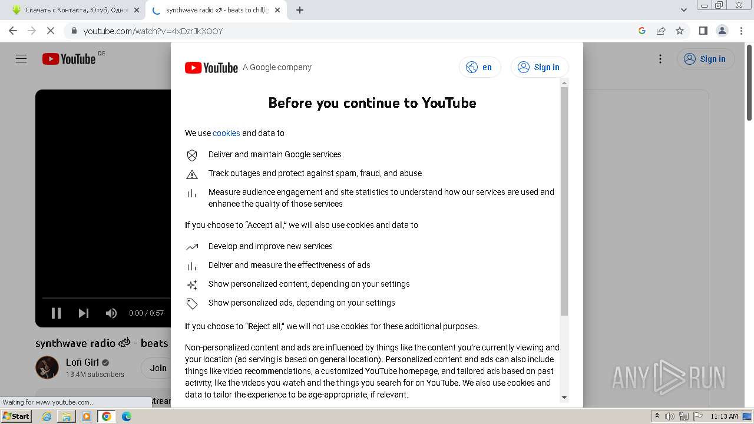The image size is (754, 424).
Task: Click the Deliver and maintain Google services text
Action: 275,154
